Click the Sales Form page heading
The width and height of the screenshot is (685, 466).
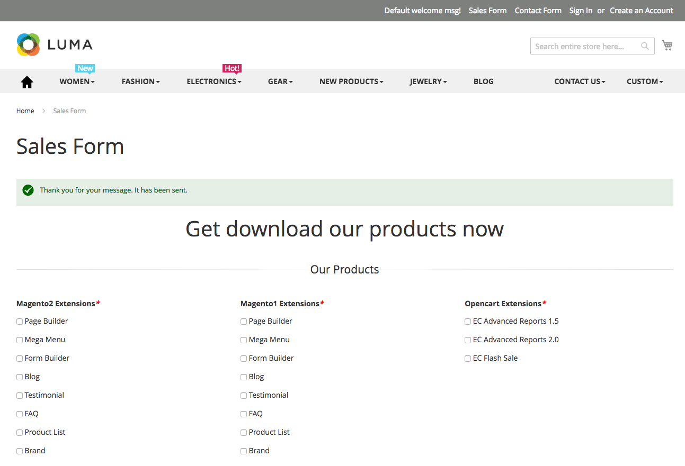tap(70, 147)
